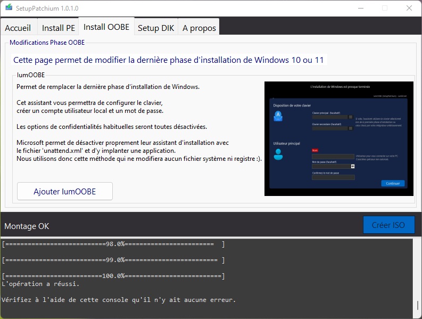Click the line mentioning 'unattend.xml'
Screen dimensions: 422x319
click(96, 151)
